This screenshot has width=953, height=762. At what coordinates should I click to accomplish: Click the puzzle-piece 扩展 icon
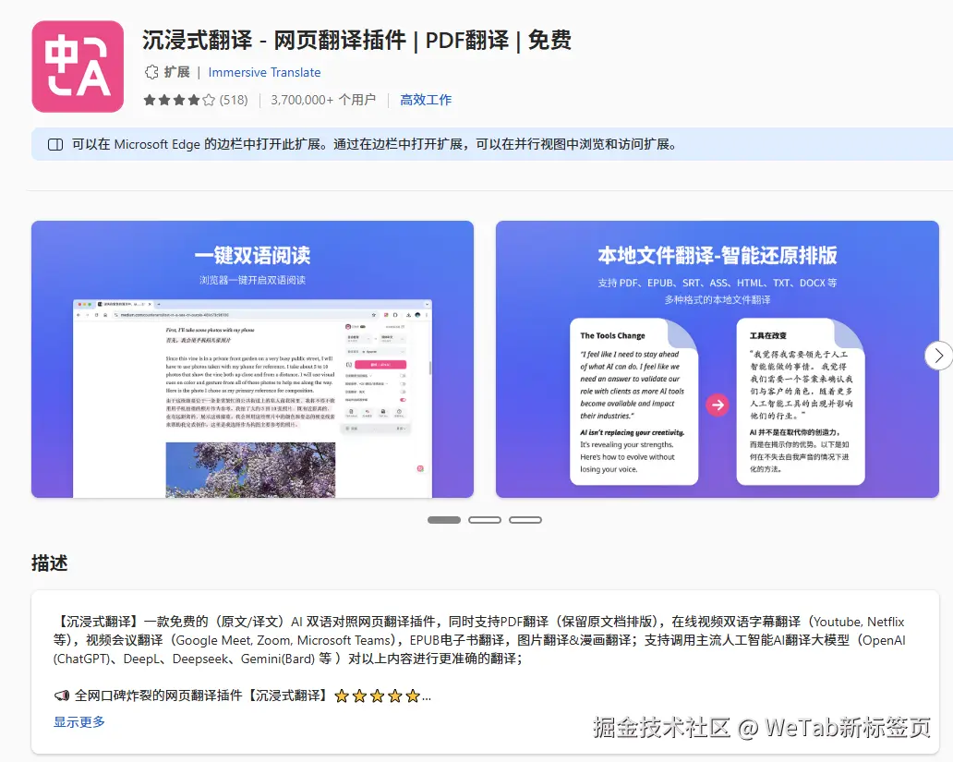[151, 72]
